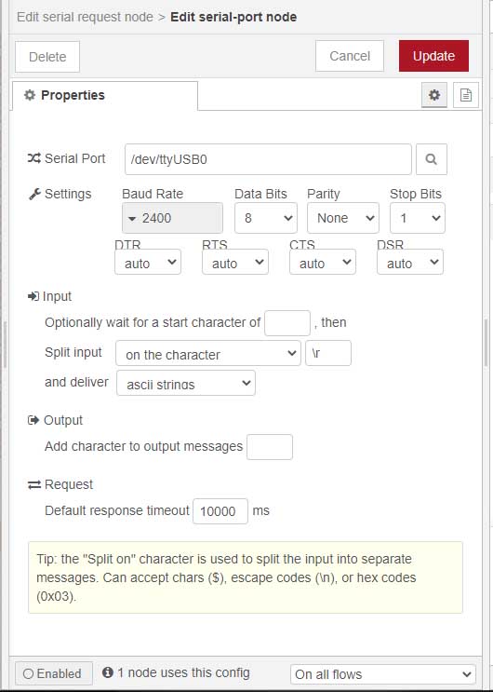493x692 pixels.
Task: Open the Stop Bits dropdown
Action: (418, 218)
